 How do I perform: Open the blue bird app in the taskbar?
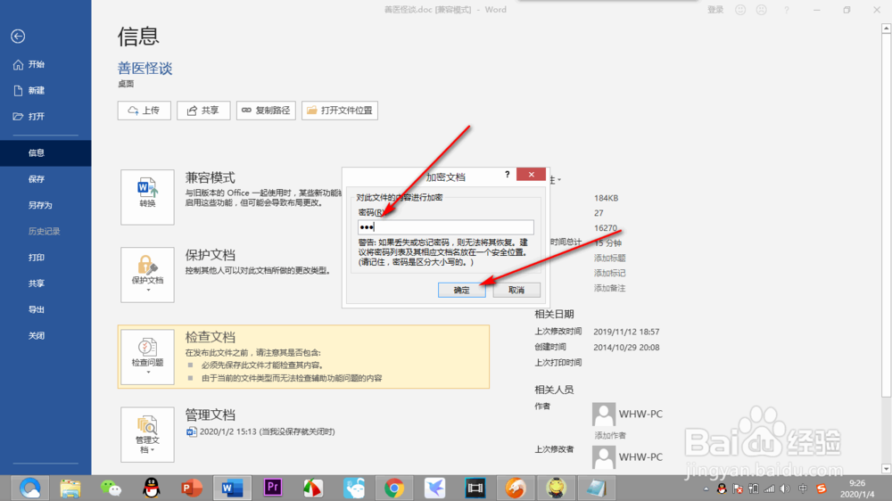[x=434, y=488]
